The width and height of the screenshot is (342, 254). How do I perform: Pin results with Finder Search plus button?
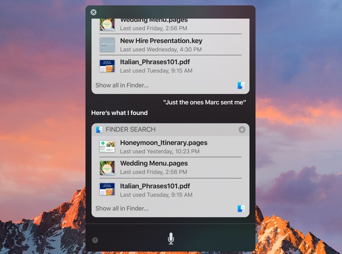pos(242,130)
